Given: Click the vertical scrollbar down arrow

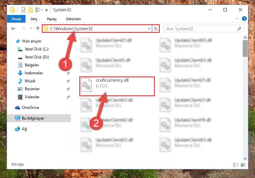Looking at the screenshot, I should [245, 158].
